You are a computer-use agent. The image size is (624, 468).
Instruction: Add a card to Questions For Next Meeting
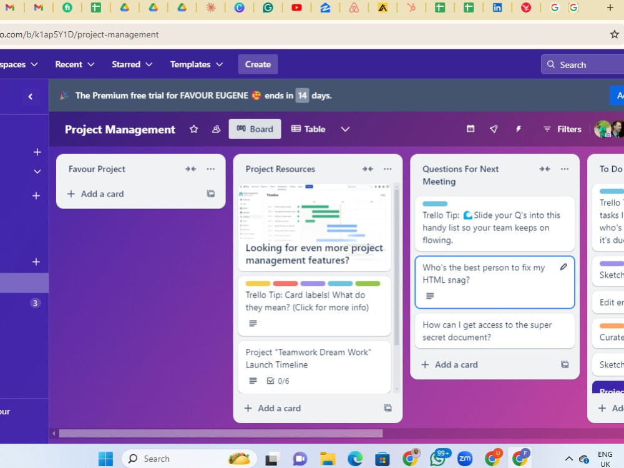[x=450, y=364]
